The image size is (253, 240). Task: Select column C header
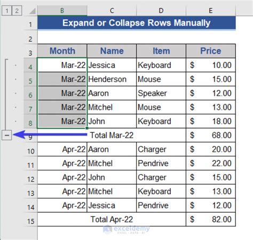112,11
